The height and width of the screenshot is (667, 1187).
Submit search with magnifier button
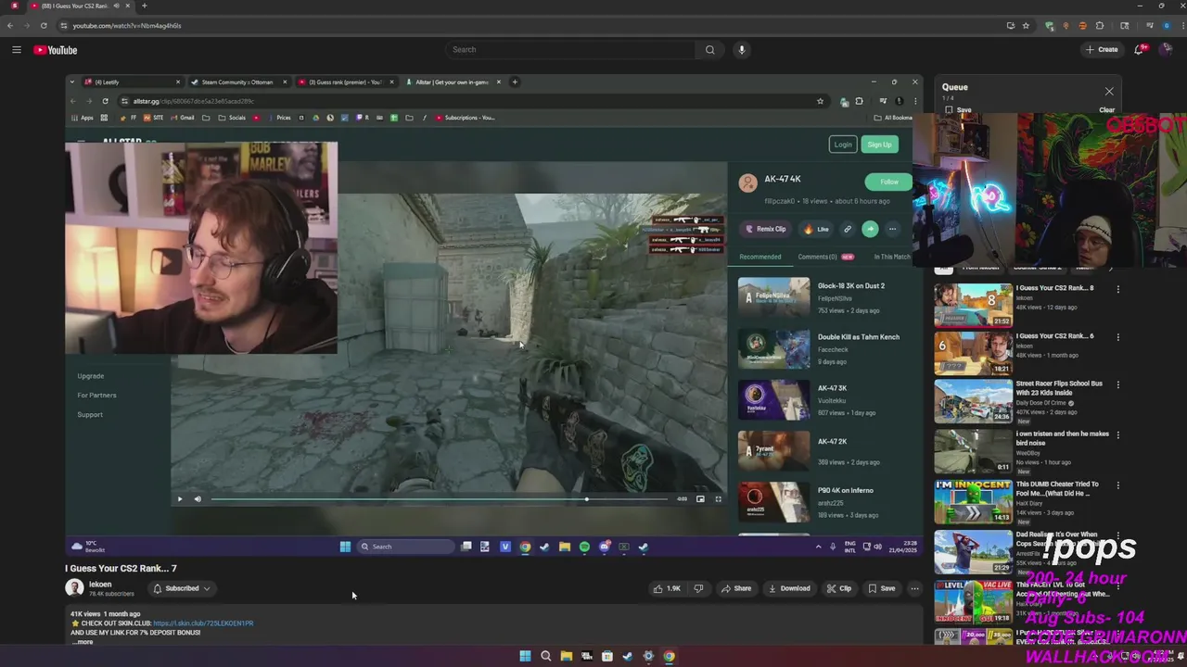[709, 50]
